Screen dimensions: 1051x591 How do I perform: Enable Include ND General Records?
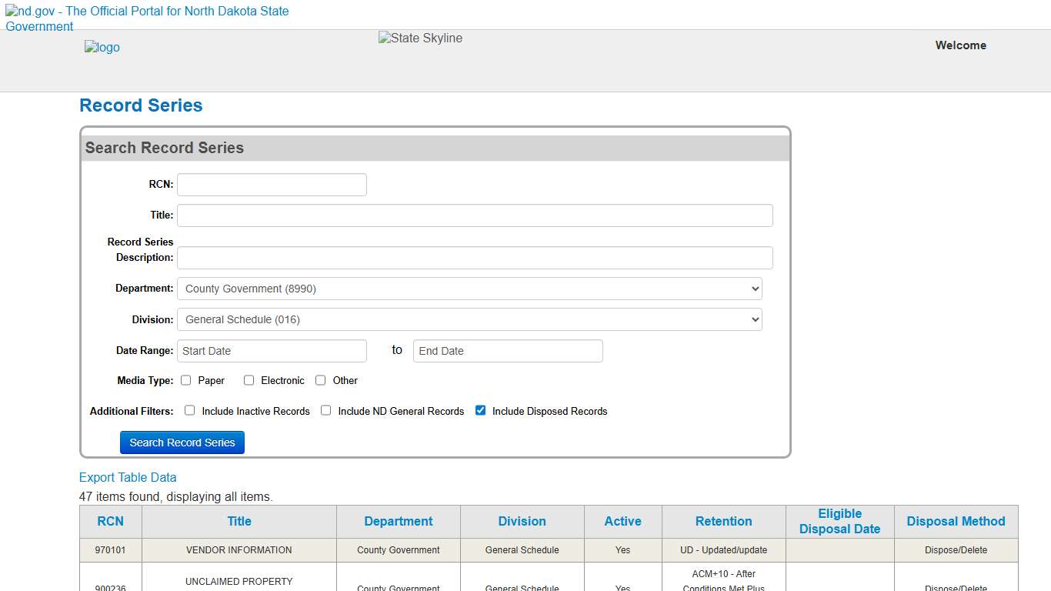(325, 410)
